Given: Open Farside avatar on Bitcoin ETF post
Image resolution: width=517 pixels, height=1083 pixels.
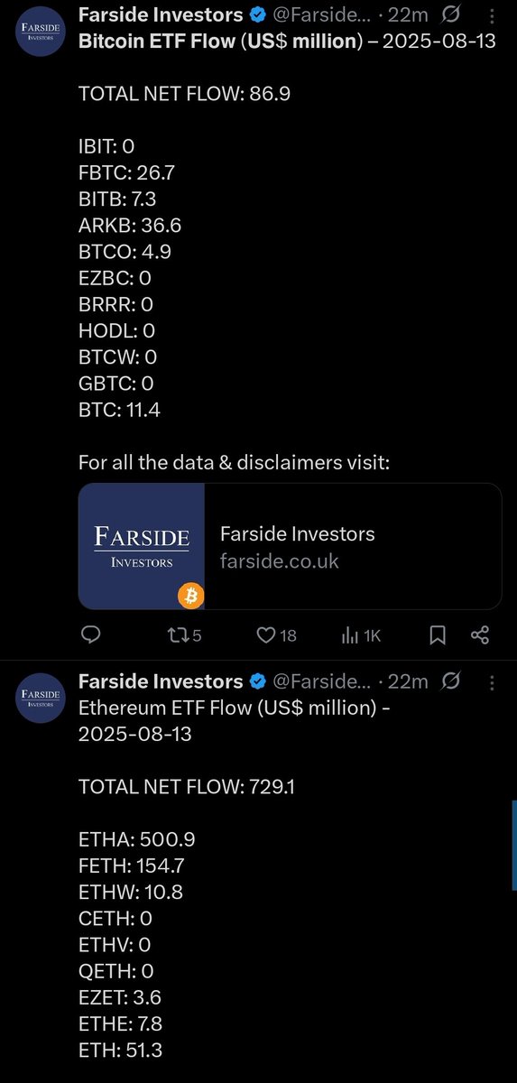Looking at the screenshot, I should 37,32.
